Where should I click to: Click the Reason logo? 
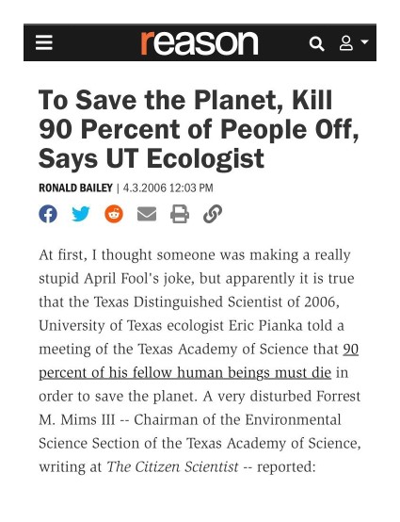(x=200, y=43)
